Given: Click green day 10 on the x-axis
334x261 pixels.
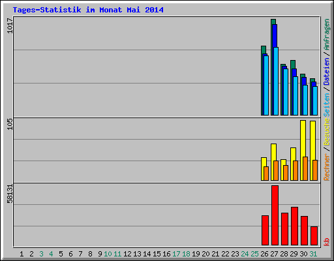Looking at the screenshot, I should (108, 254).
